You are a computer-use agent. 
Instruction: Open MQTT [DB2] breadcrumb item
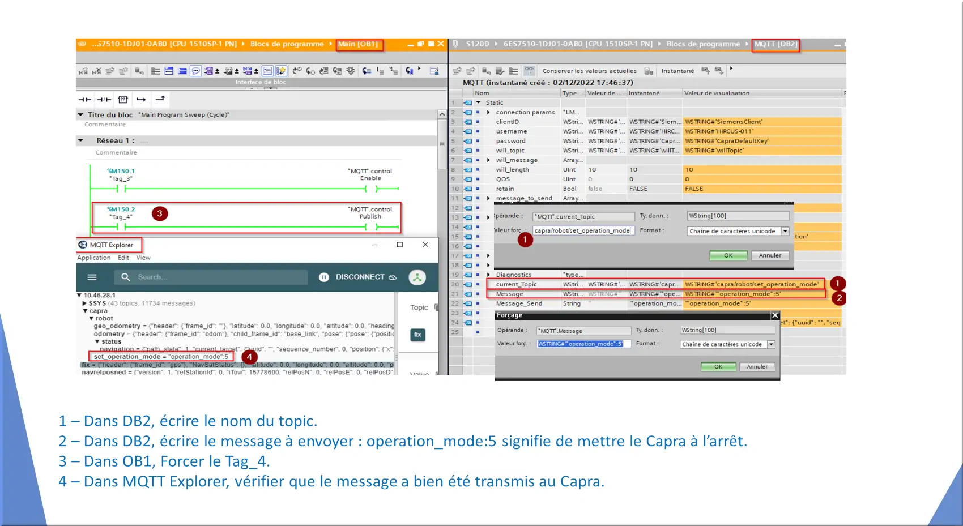click(x=775, y=44)
